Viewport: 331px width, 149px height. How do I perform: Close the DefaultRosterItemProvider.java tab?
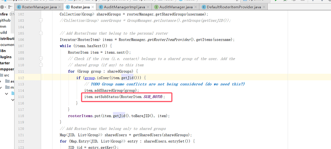pos(264,6)
